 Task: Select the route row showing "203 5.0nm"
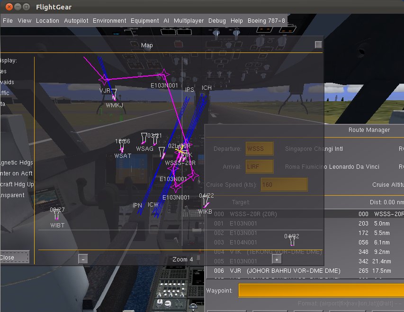pos(306,223)
